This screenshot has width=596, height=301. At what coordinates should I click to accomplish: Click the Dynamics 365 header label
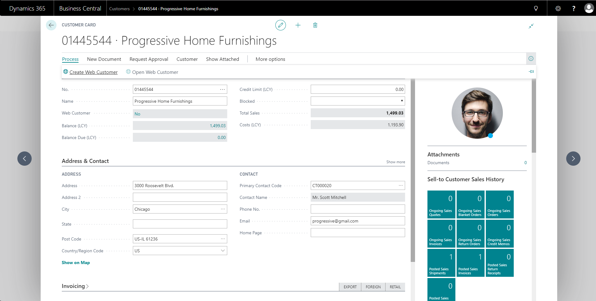point(27,8)
